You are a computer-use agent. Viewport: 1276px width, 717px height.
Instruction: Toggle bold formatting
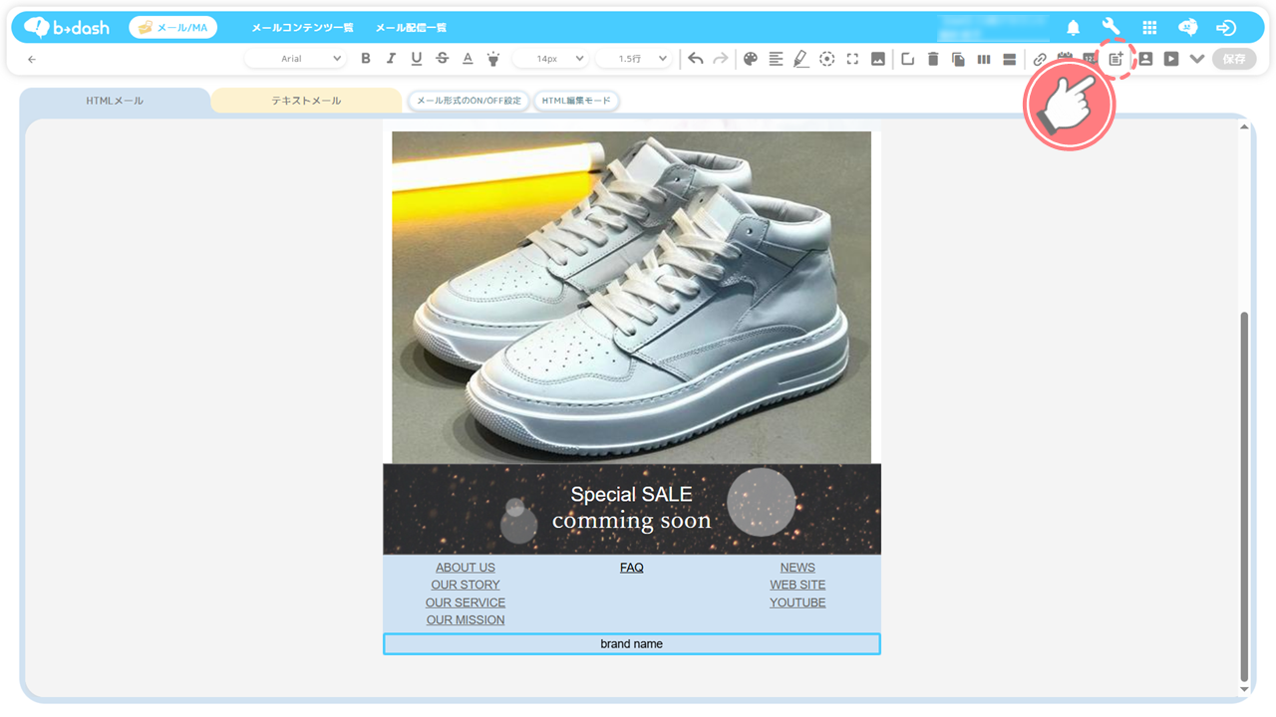pyautogui.click(x=366, y=59)
